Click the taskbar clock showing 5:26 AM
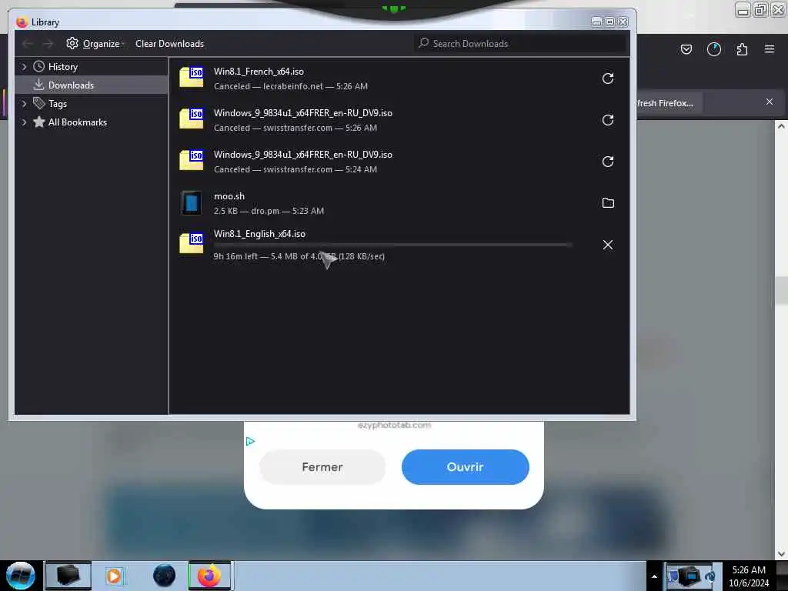This screenshot has width=788, height=591. coord(748,576)
